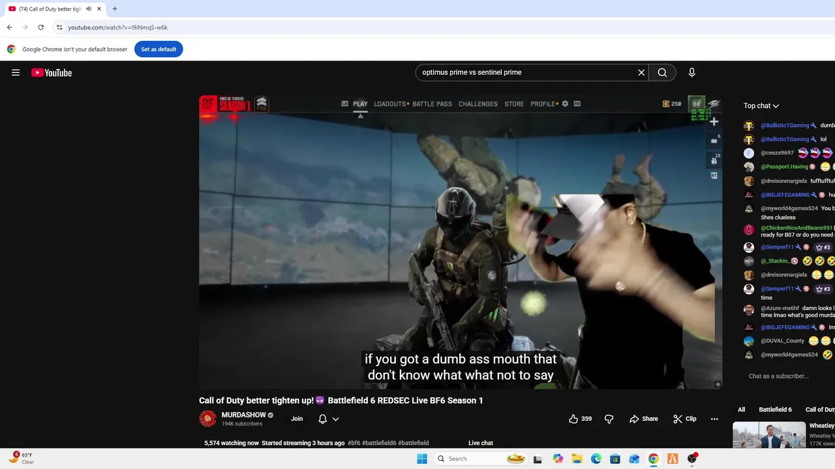Image resolution: width=835 pixels, height=469 pixels.
Task: Click the address bar URL
Action: click(x=118, y=27)
